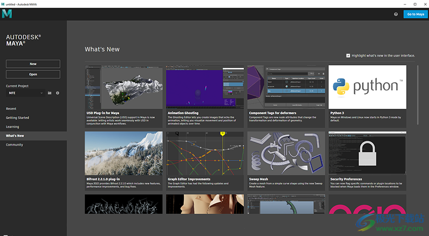
Task: Click the Security Preferences title
Action: [346, 179]
